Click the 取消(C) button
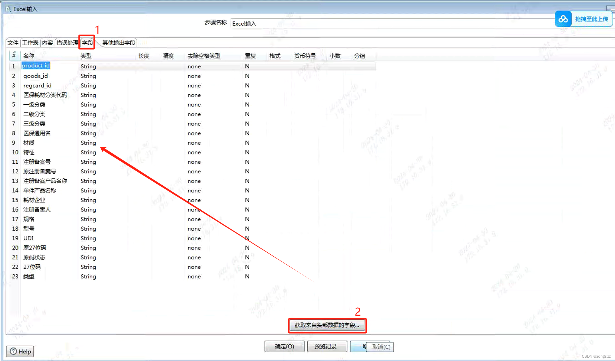The width and height of the screenshot is (615, 361). 380,347
